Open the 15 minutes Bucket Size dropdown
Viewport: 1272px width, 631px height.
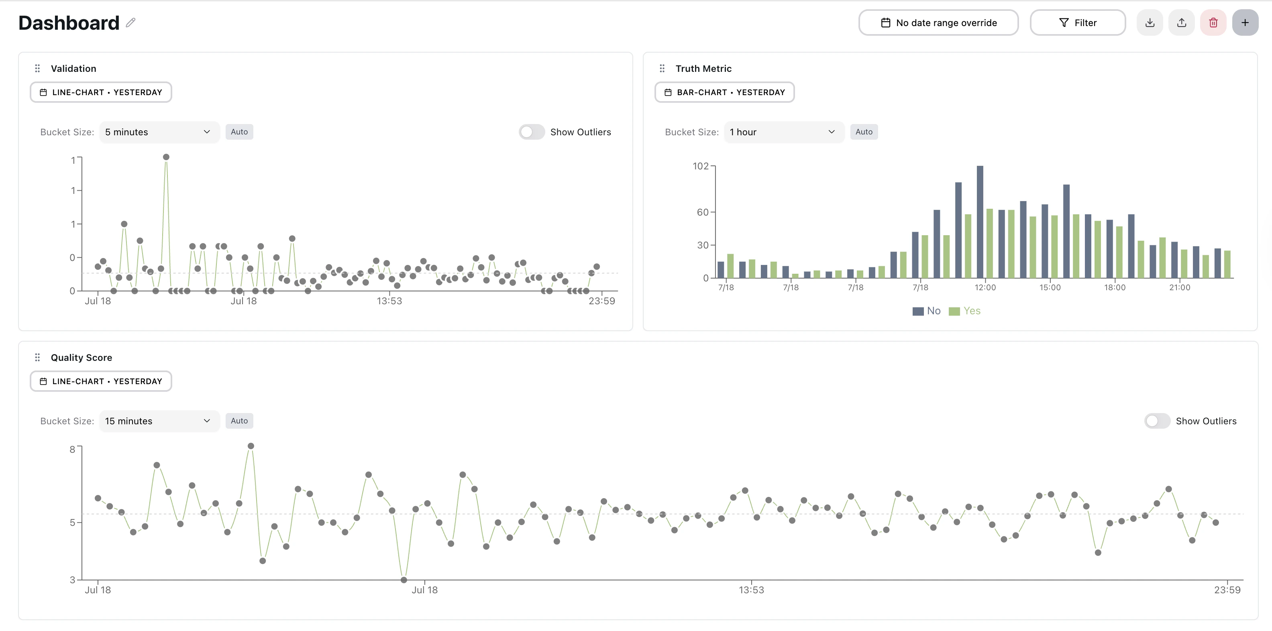click(x=159, y=421)
